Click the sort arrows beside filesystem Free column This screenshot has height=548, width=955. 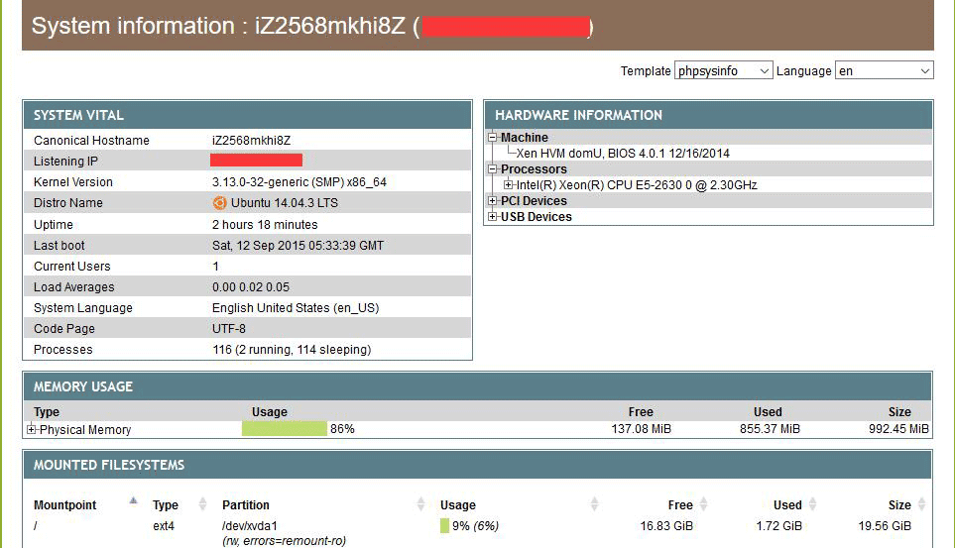click(703, 504)
